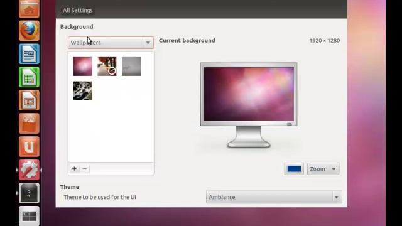Image resolution: width=402 pixels, height=226 pixels.
Task: Open Ubuntu One launcher icon
Action: pyautogui.click(x=29, y=146)
